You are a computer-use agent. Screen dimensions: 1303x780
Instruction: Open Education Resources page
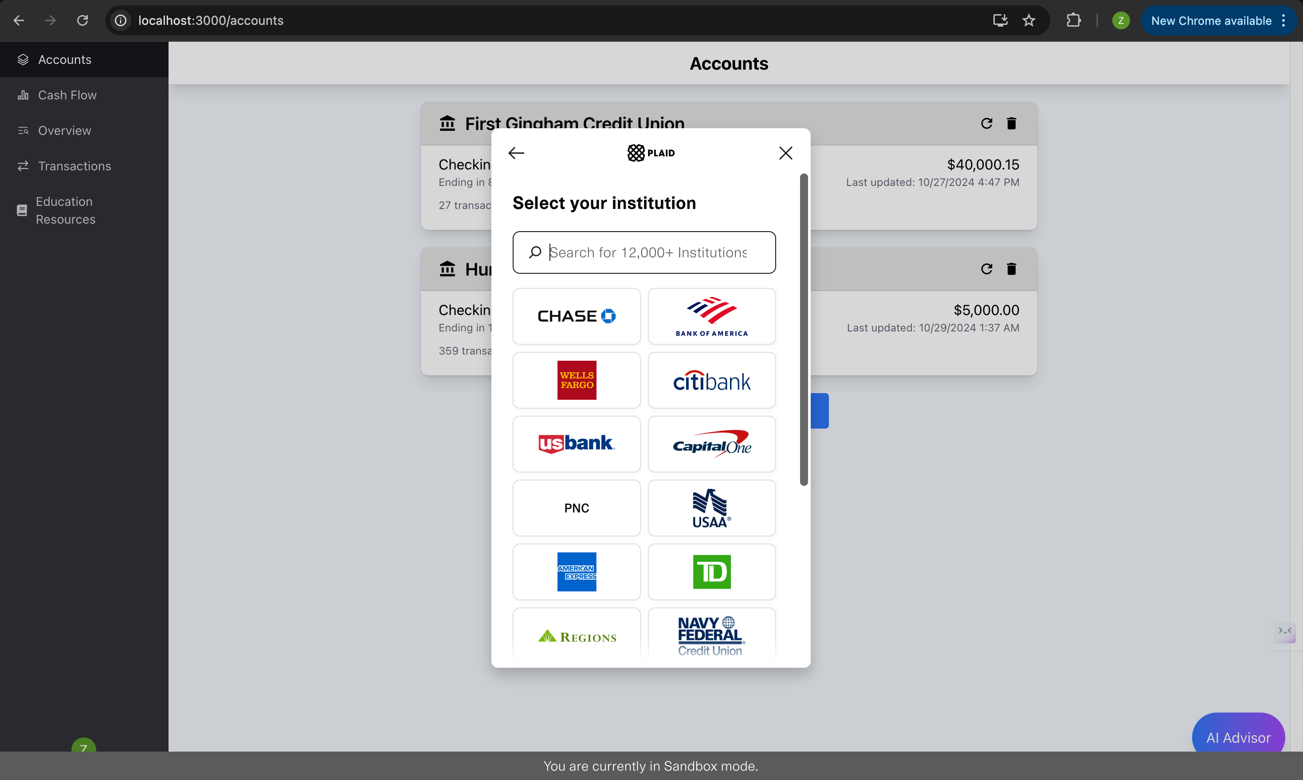[65, 210]
